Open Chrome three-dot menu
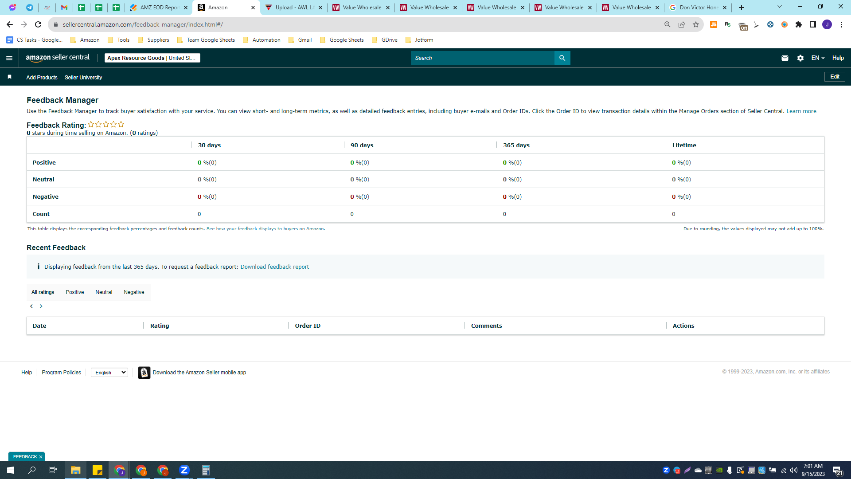 841,24
